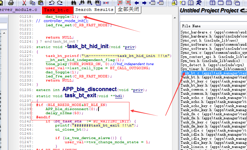Select Task_bt.h in project list
Screen dimensions: 247x150
214,77
